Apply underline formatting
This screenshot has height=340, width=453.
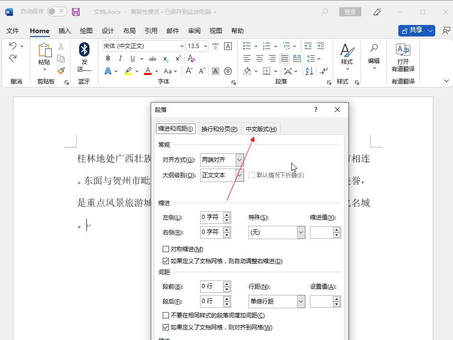132,59
